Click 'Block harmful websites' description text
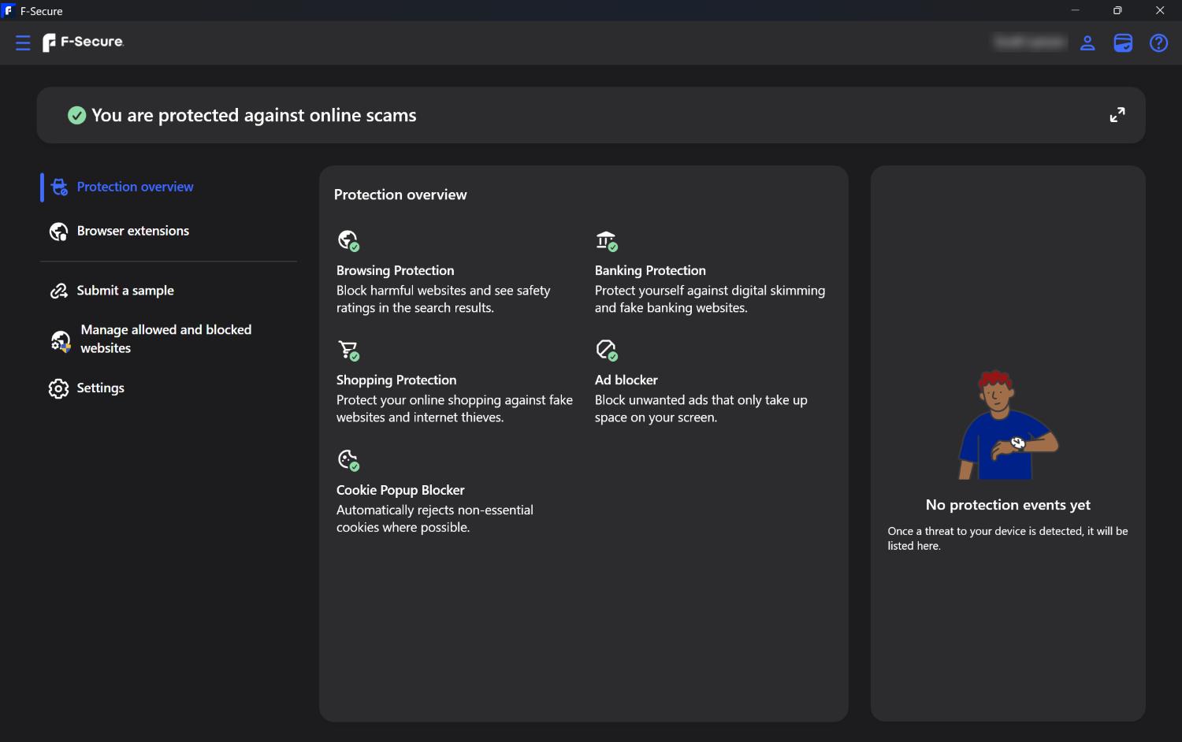This screenshot has width=1182, height=742. coord(444,299)
